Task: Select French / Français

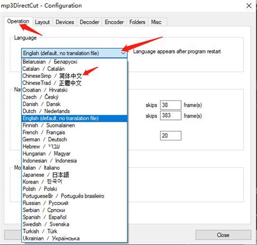Action: click(75, 132)
